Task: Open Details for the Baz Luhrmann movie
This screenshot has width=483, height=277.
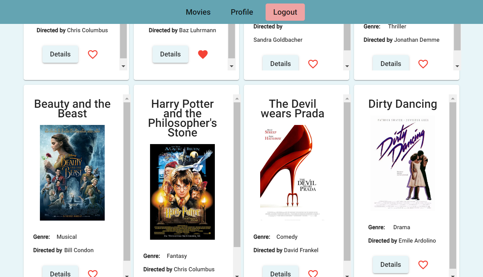Action: (170, 54)
